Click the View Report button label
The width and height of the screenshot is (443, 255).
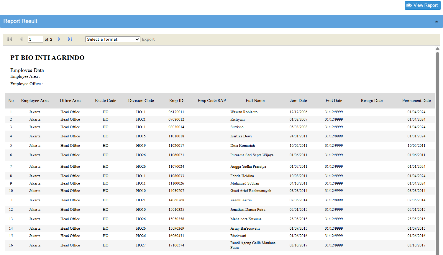[425, 5]
